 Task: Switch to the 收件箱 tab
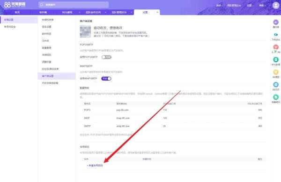click(x=43, y=12)
